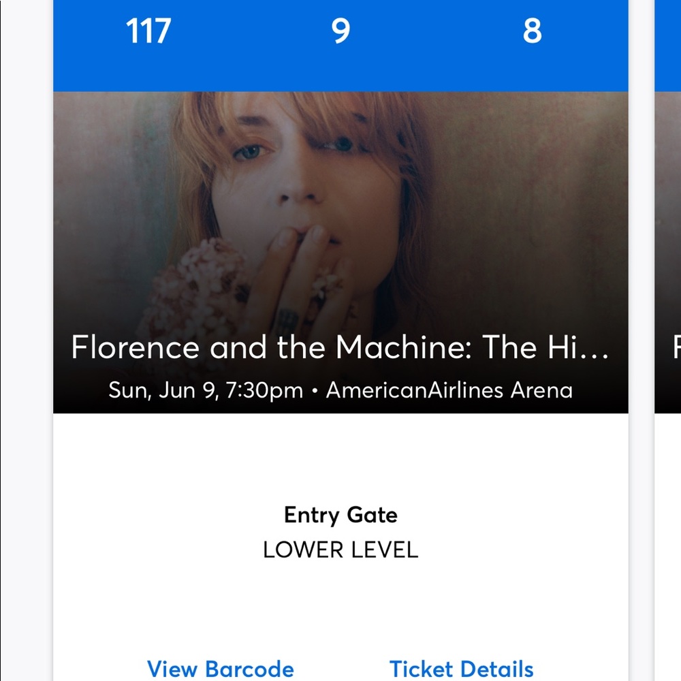The width and height of the screenshot is (681, 681).
Task: Tap LOWER LEVEL entry gate label
Action: 340,550
